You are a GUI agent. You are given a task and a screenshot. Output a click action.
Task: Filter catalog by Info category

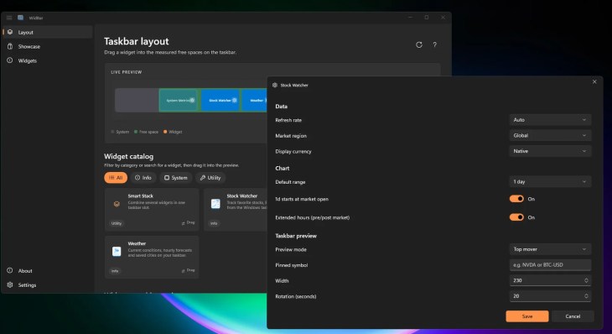(143, 178)
